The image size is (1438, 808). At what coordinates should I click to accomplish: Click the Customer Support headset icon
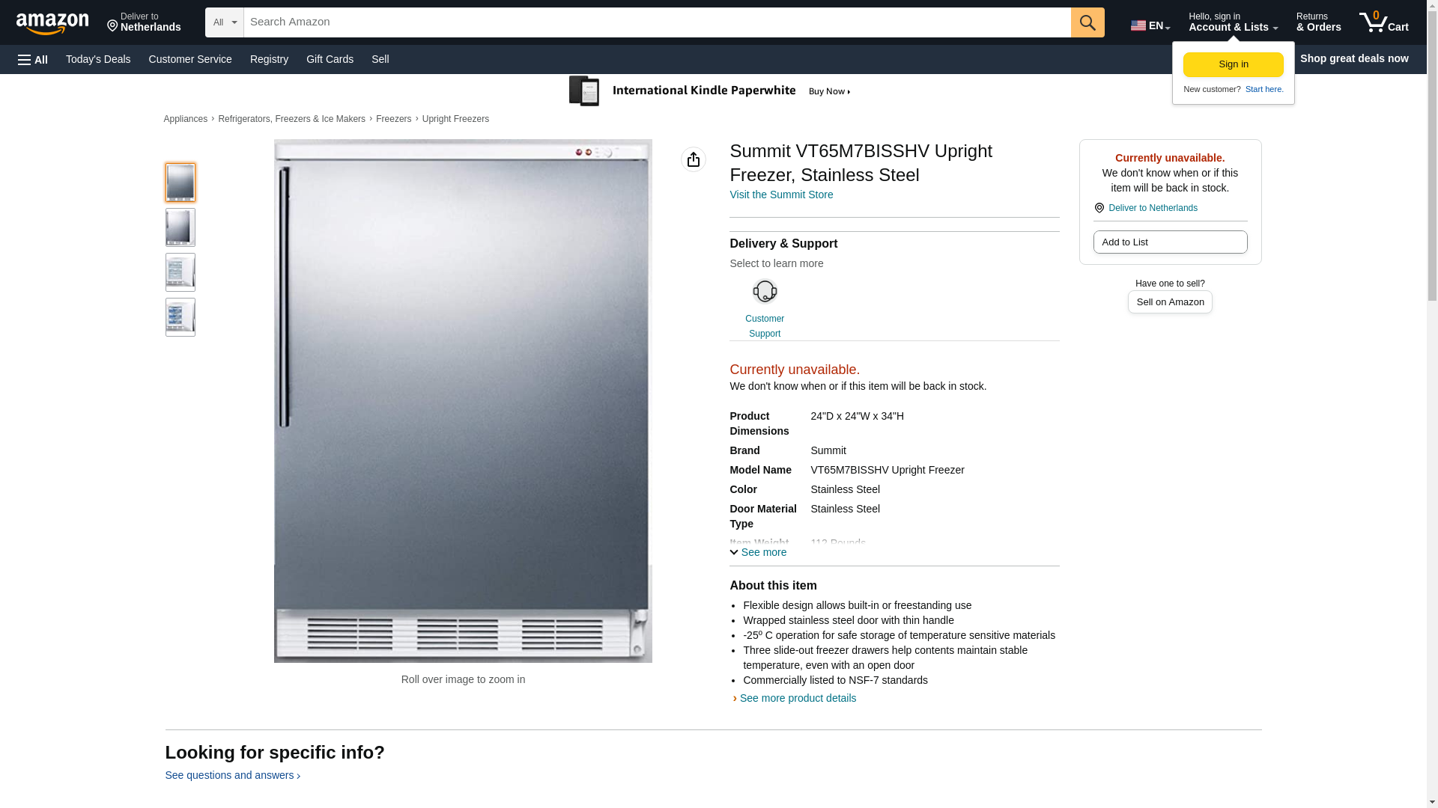tap(764, 292)
